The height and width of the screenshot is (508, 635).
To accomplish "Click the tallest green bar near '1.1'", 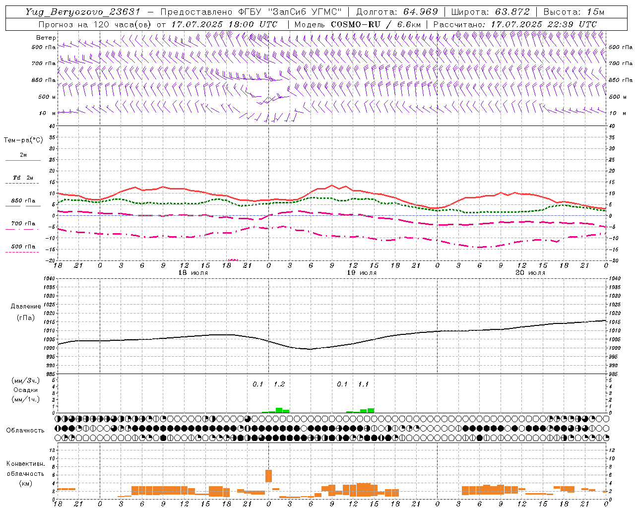I will (x=371, y=410).
